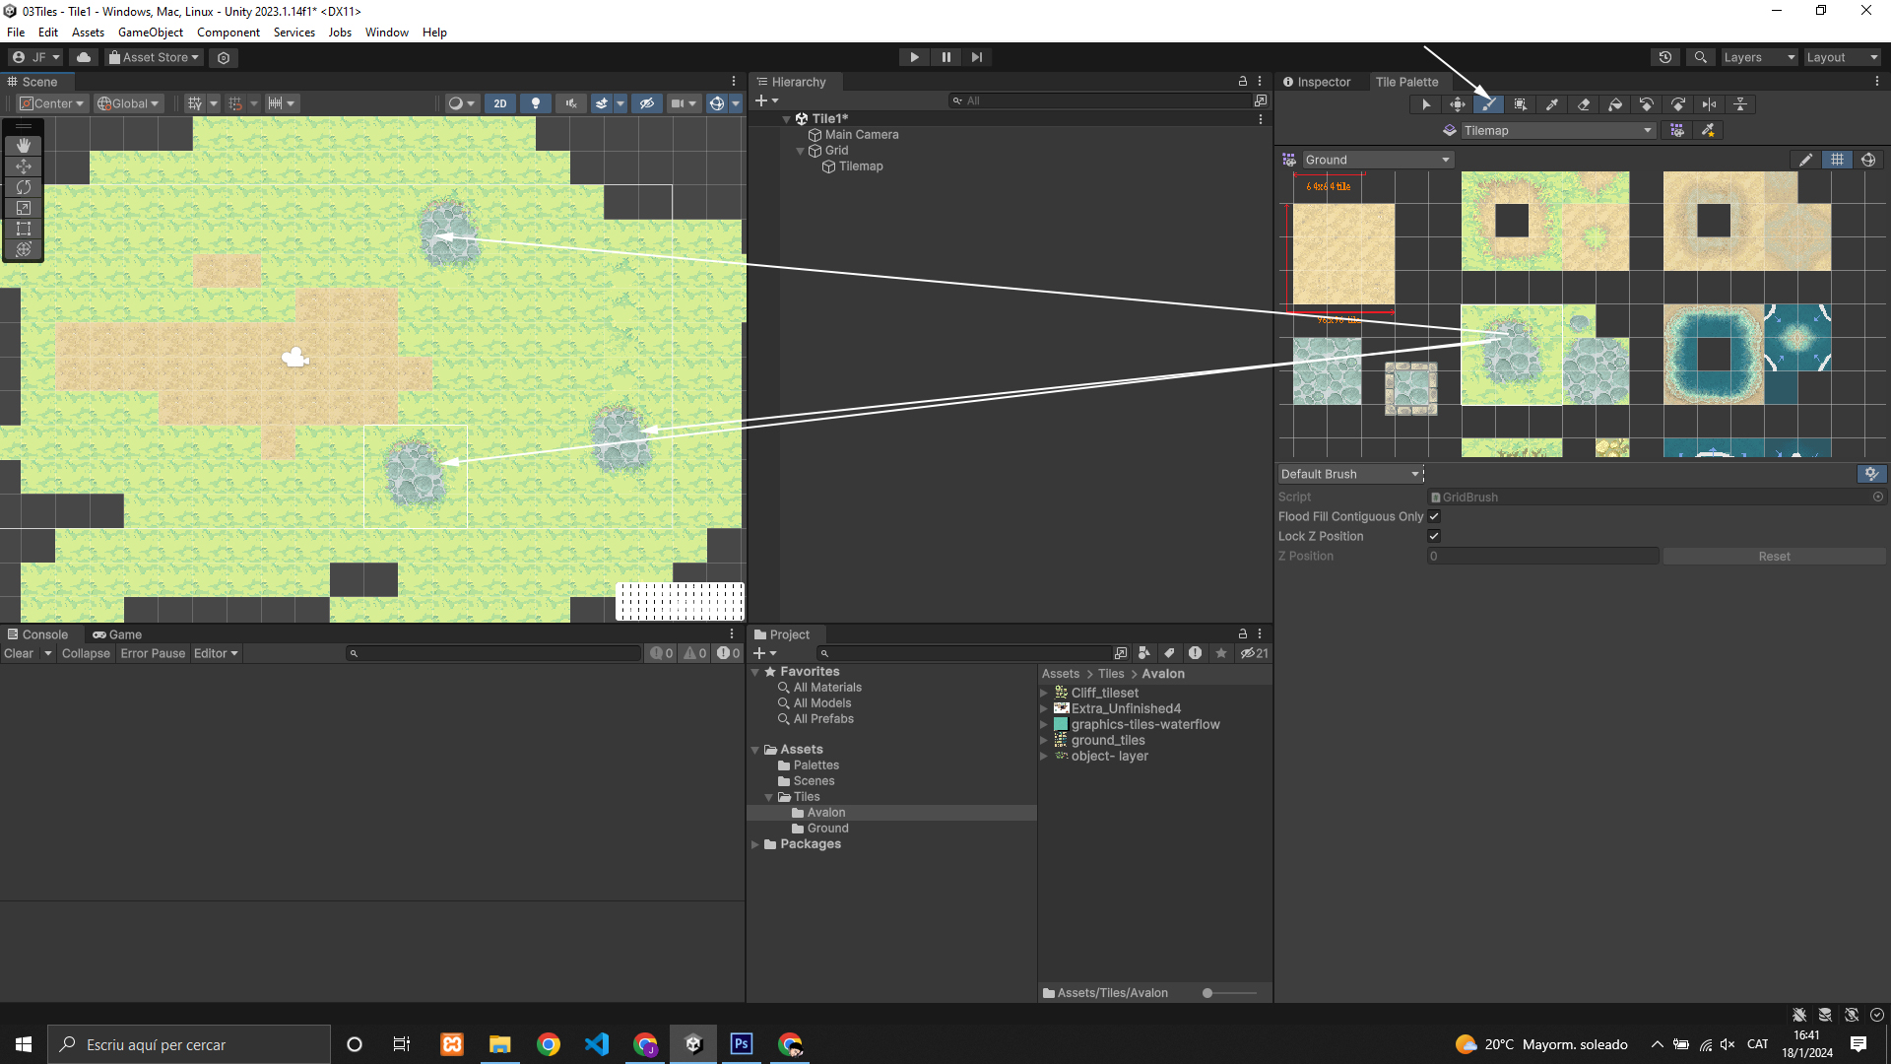Choose the tile Picker eyedropper tool
Image resolution: width=1891 pixels, height=1064 pixels.
coord(1552,104)
